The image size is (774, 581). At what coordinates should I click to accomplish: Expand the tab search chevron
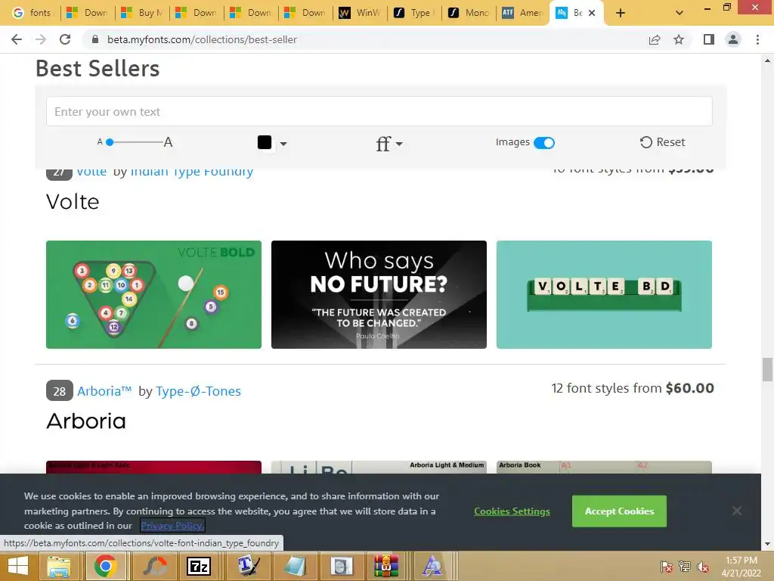(680, 13)
